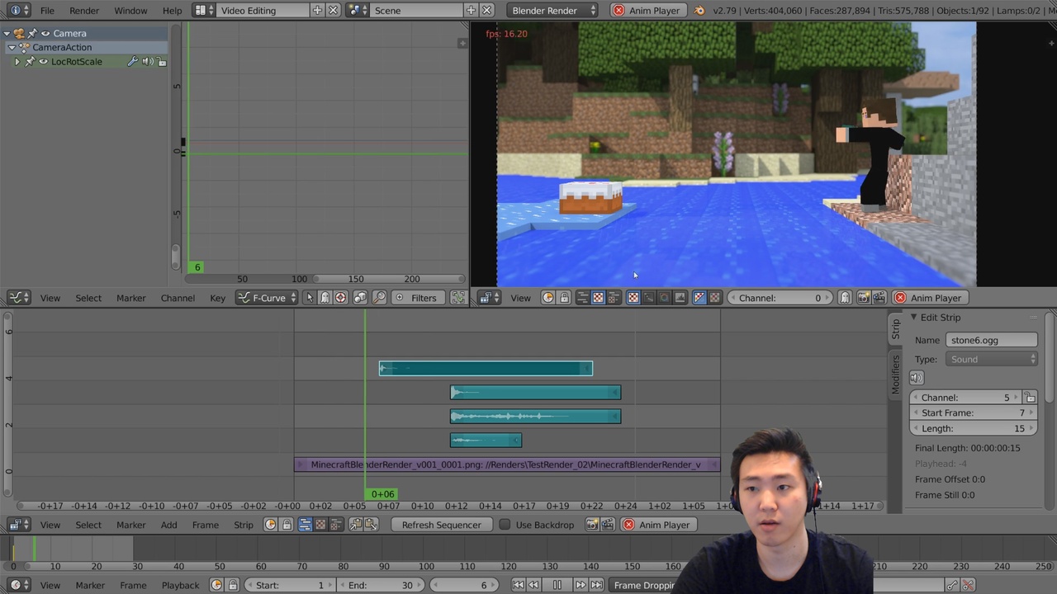Mute the LocRotScale channel speaker icon
Screen dimensions: 1057x594
pyautogui.click(x=147, y=62)
